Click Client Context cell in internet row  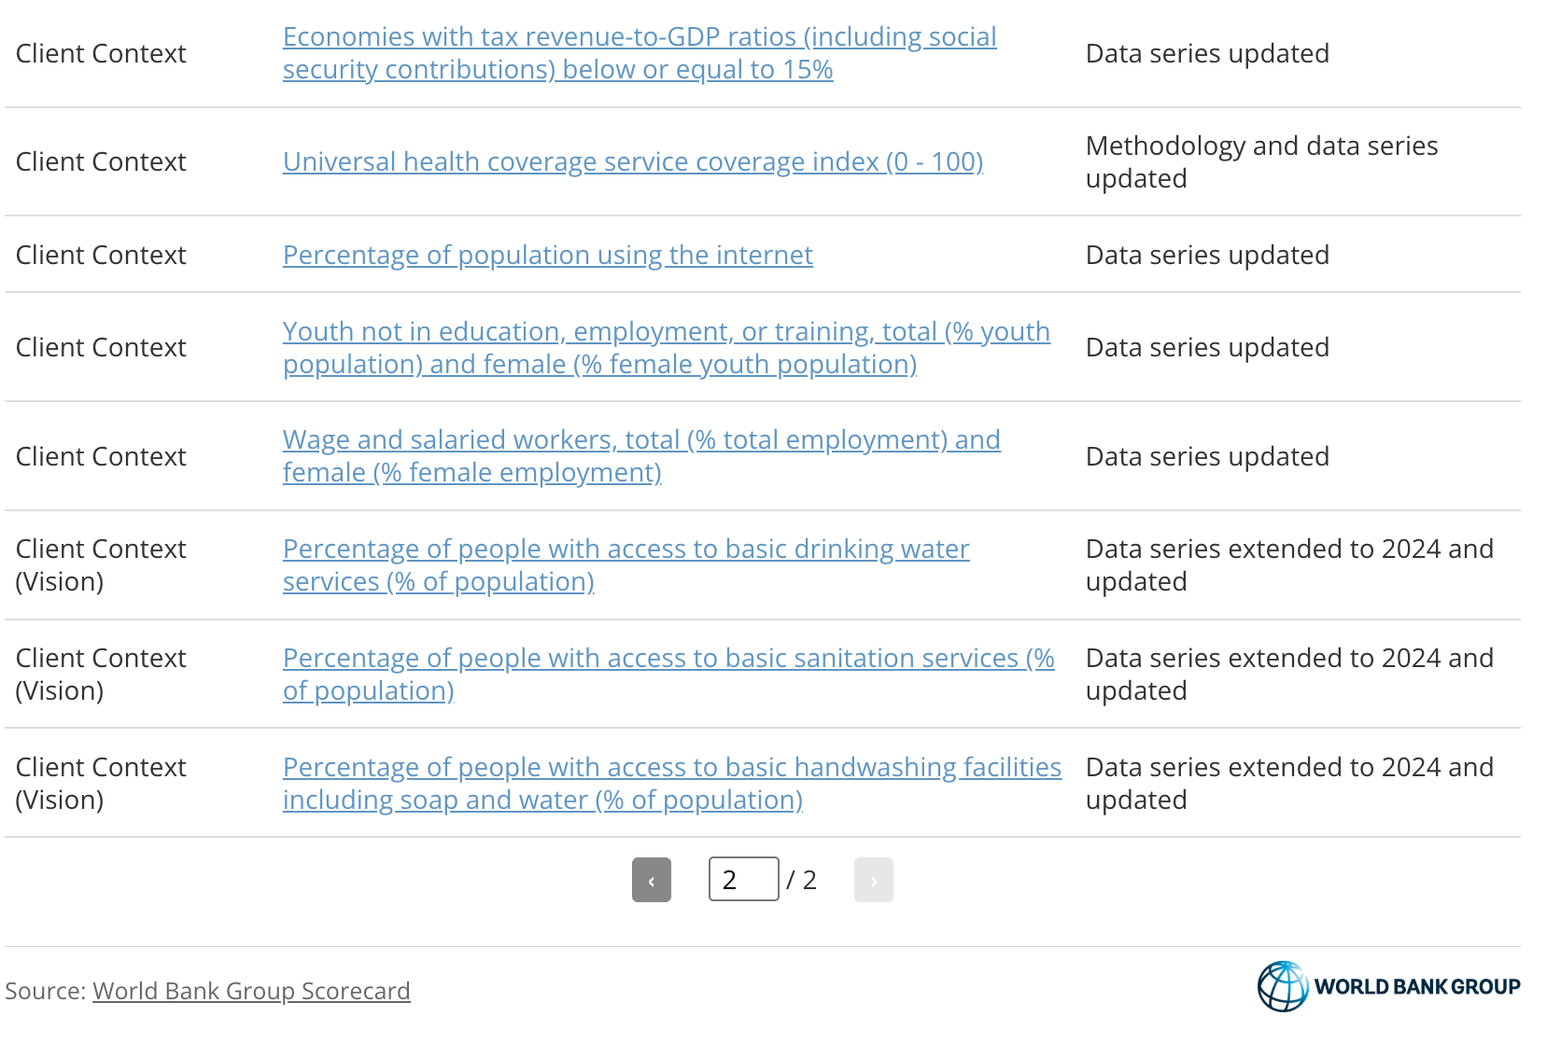tap(101, 256)
